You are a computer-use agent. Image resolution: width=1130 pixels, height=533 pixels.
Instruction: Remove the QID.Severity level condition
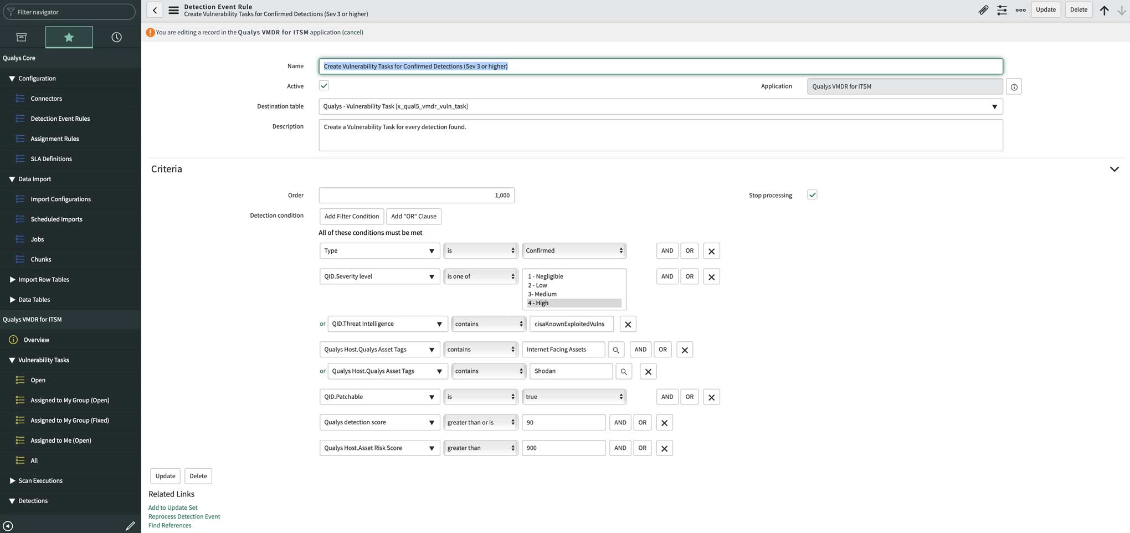click(711, 276)
